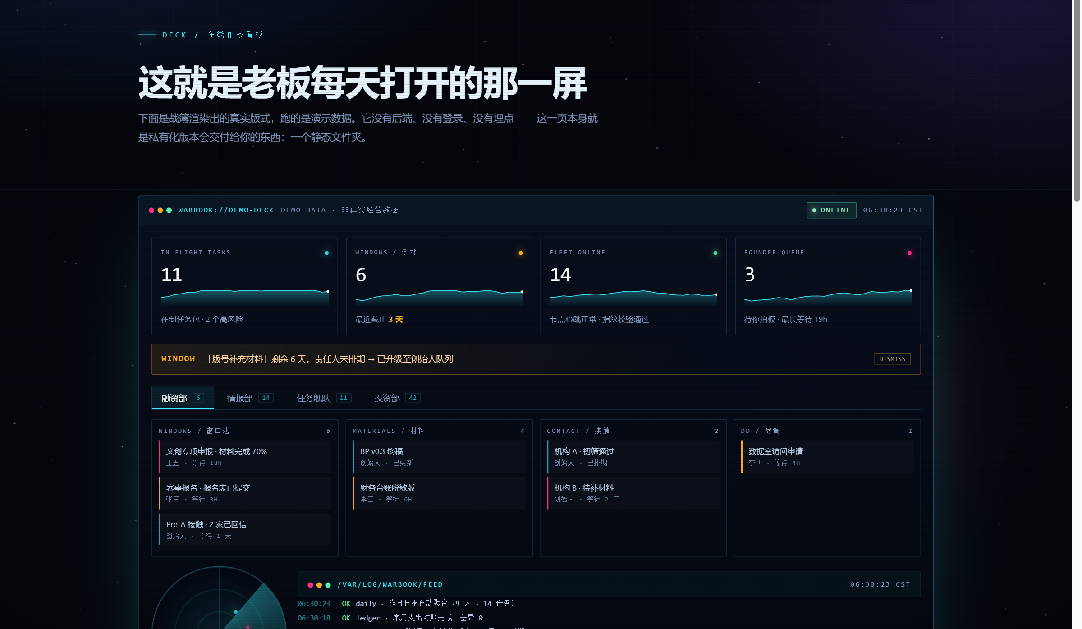1082x629 pixels.
Task: Click the count badge 42 on 投资部 tab
Action: [413, 398]
